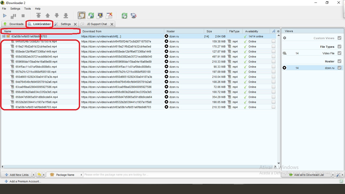Start all downloads with the play icon
Viewport: 345px width, 194px height.
click(5, 16)
